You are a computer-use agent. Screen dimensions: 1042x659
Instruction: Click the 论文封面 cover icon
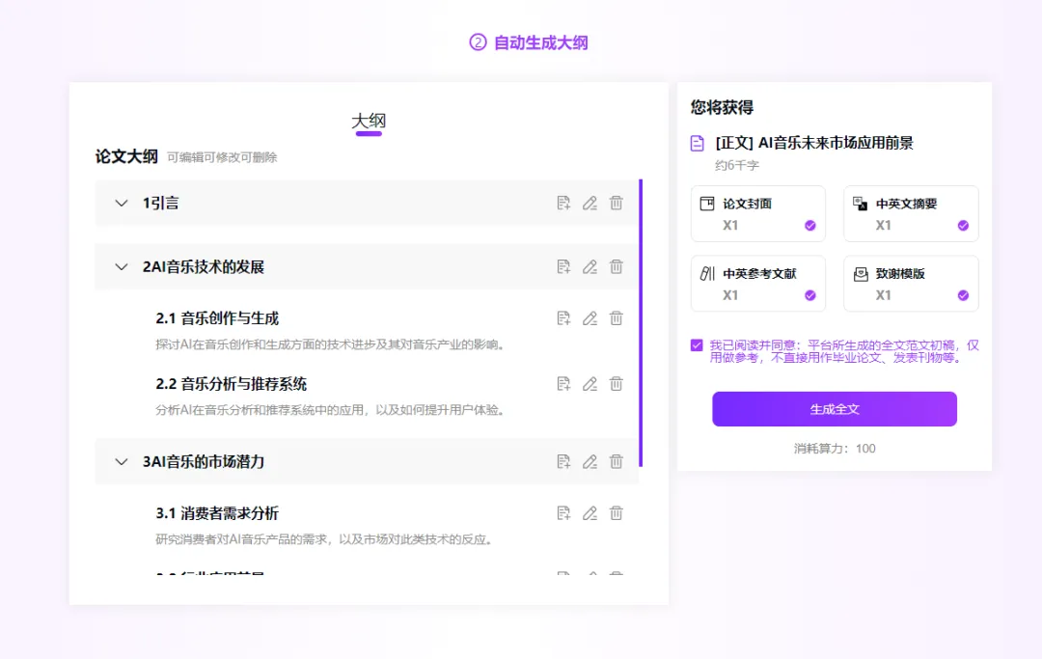[x=707, y=204]
